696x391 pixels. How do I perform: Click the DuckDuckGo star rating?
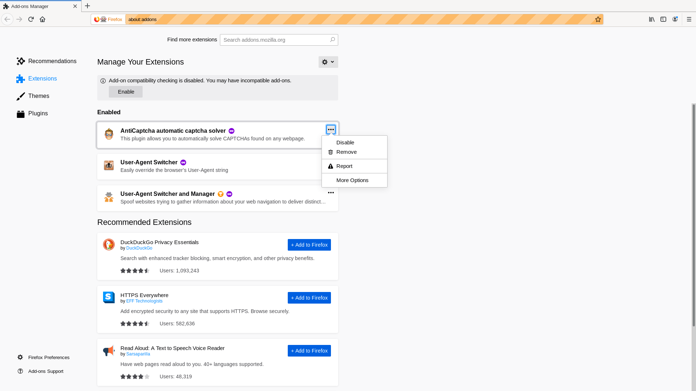coord(135,271)
